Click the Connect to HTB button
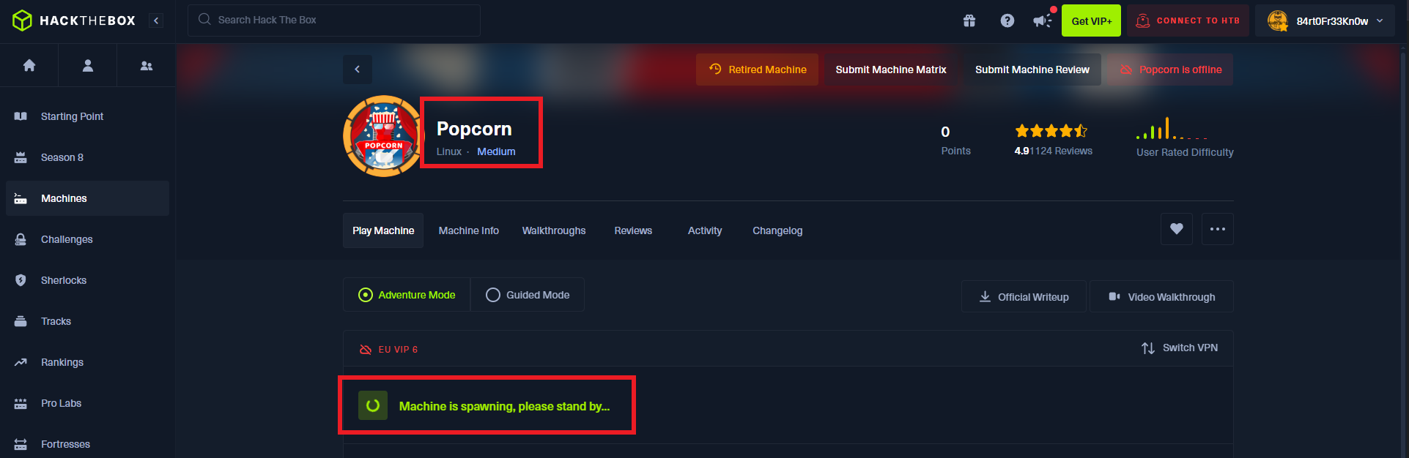 click(1188, 20)
